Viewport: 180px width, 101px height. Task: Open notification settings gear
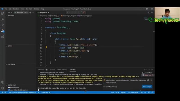point(148,80)
